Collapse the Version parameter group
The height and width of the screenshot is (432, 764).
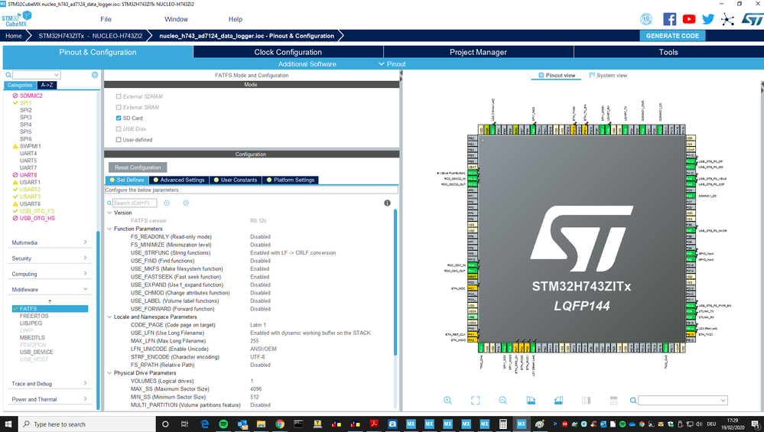coord(109,213)
